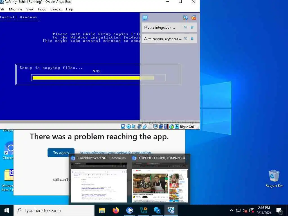288x216 pixels.
Task: Click the notification order sort icon
Action: pyautogui.click(x=185, y=18)
